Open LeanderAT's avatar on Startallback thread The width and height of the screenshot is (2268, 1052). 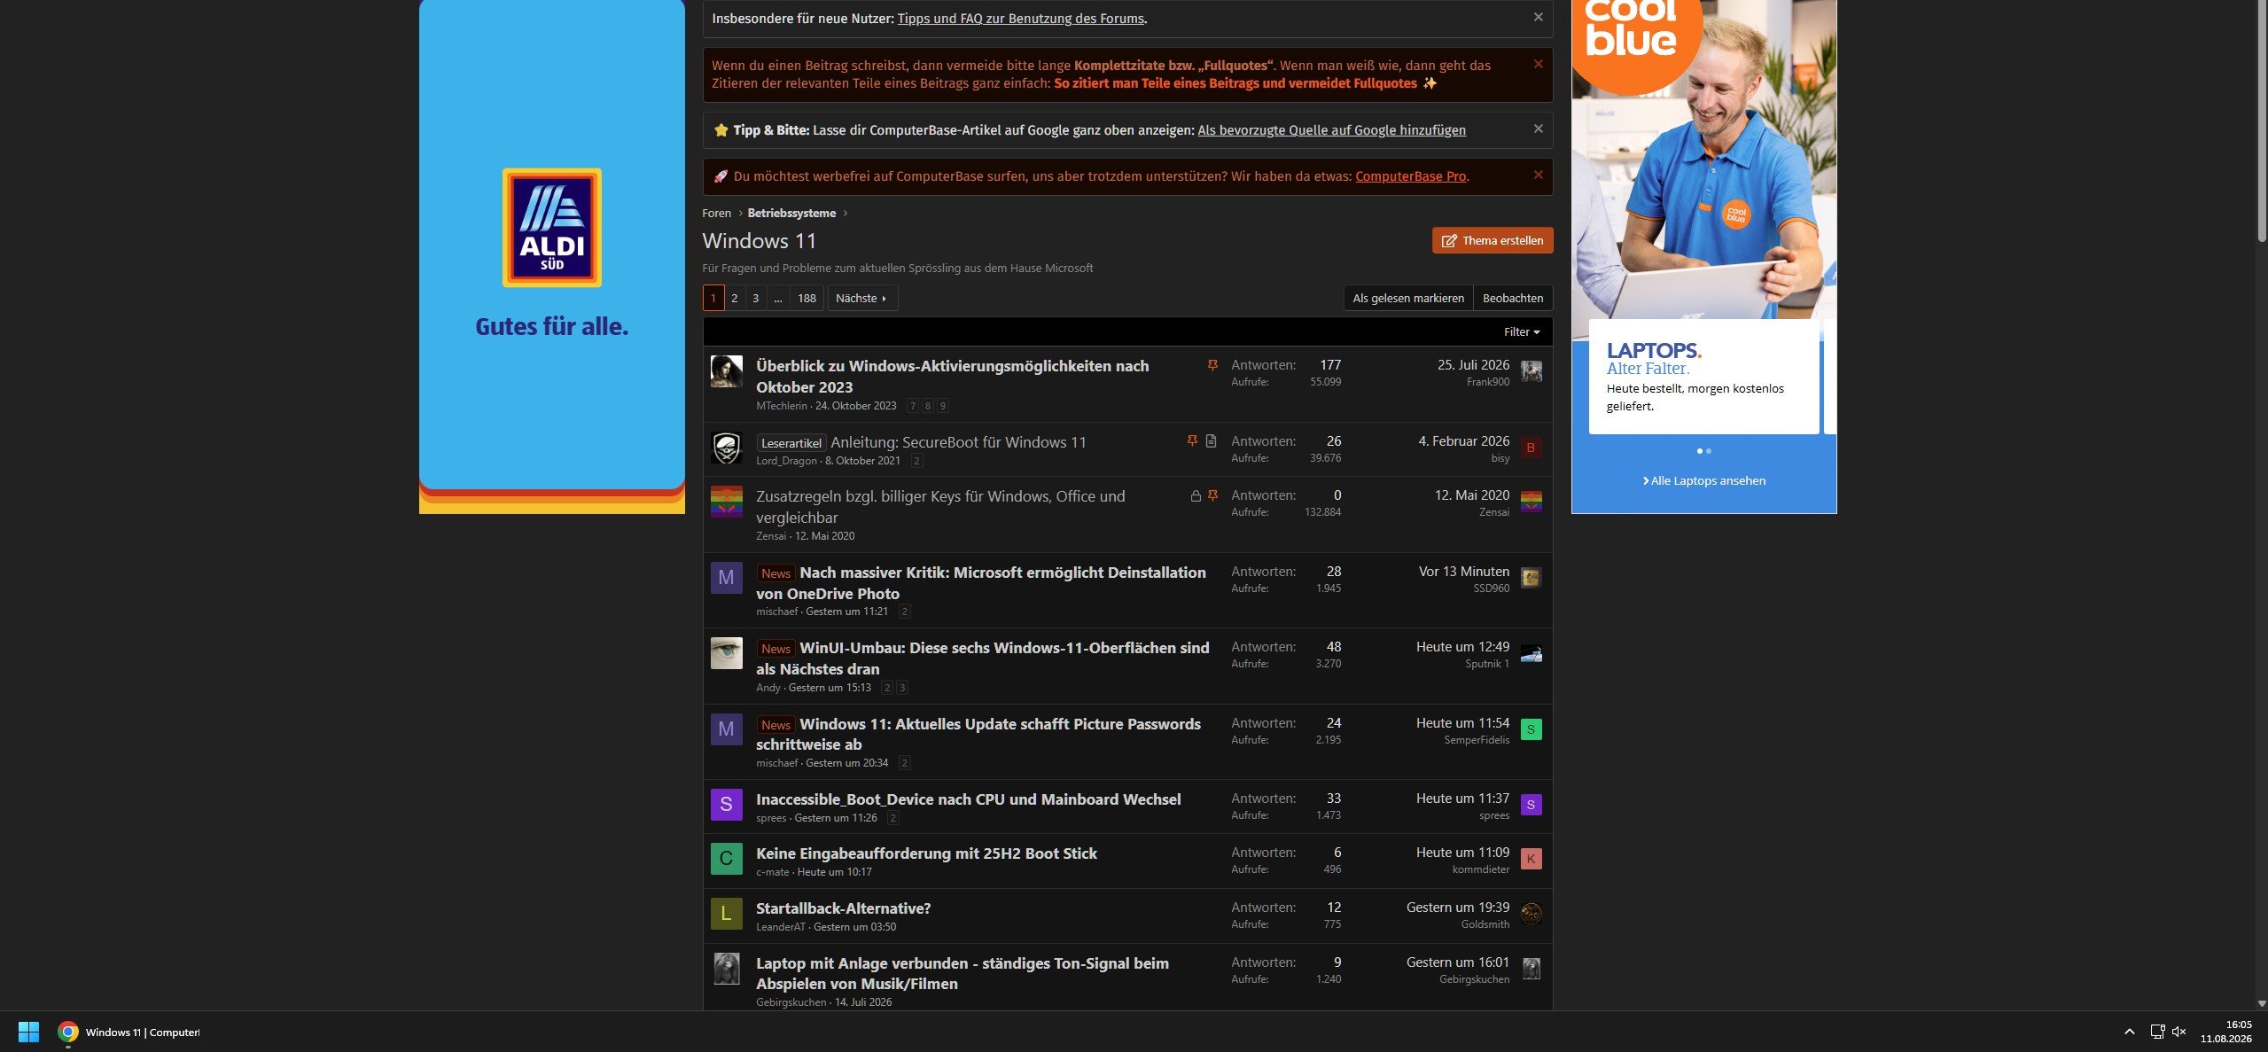[x=726, y=914]
